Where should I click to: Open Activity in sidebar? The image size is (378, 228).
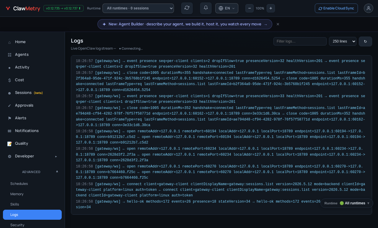coord(32,67)
